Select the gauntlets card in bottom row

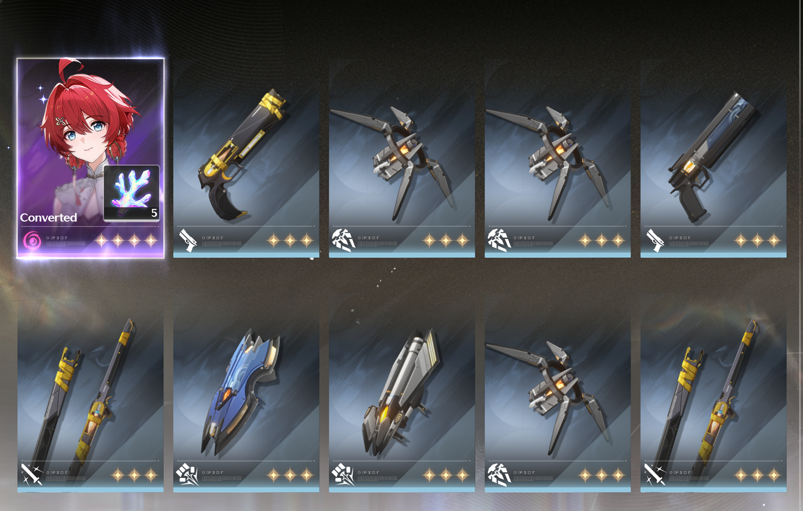(x=557, y=394)
